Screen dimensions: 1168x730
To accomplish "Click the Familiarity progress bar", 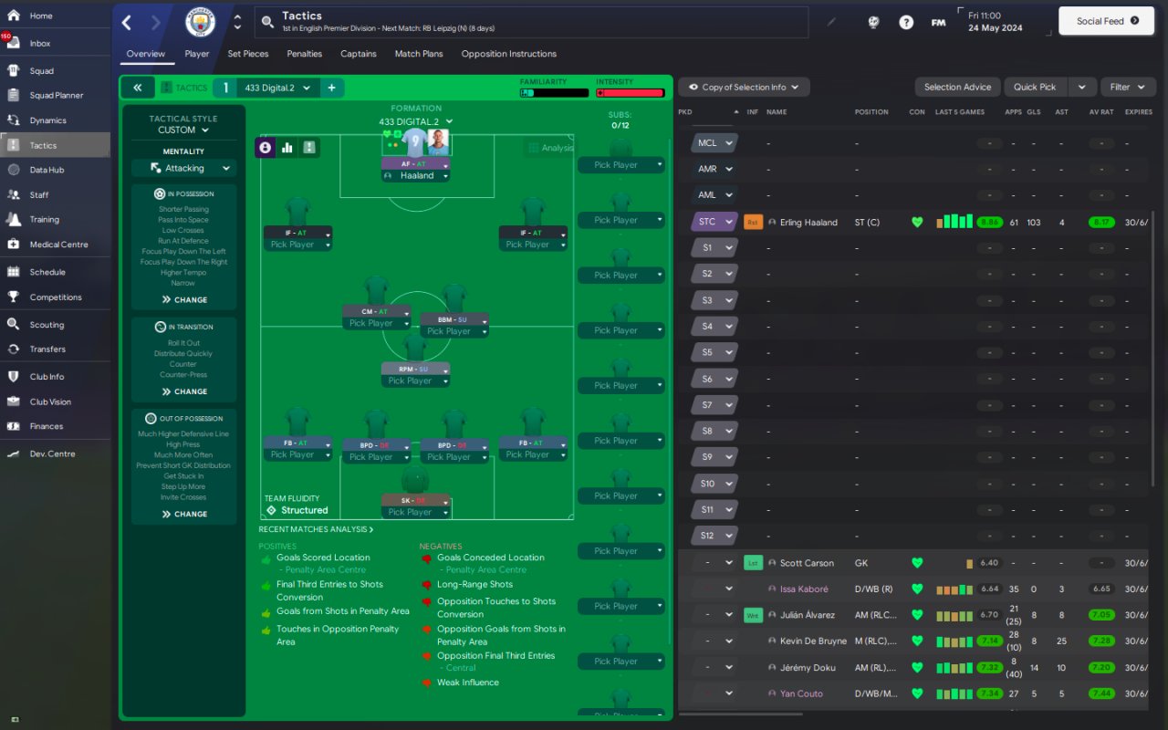I will point(555,93).
